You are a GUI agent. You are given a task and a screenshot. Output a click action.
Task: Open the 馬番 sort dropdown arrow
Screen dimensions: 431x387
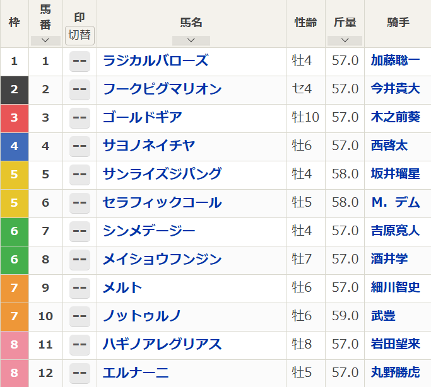45,40
